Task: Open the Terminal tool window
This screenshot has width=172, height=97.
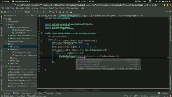Action: 48,93
